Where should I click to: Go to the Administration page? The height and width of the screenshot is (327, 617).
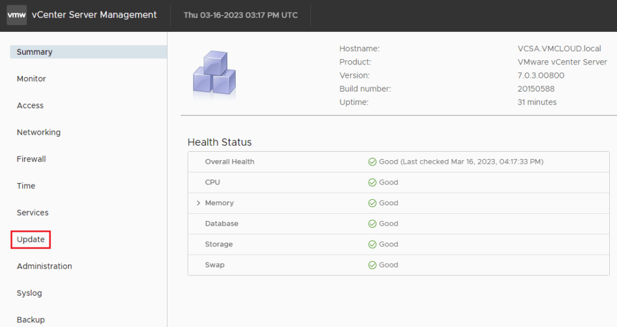click(x=44, y=266)
